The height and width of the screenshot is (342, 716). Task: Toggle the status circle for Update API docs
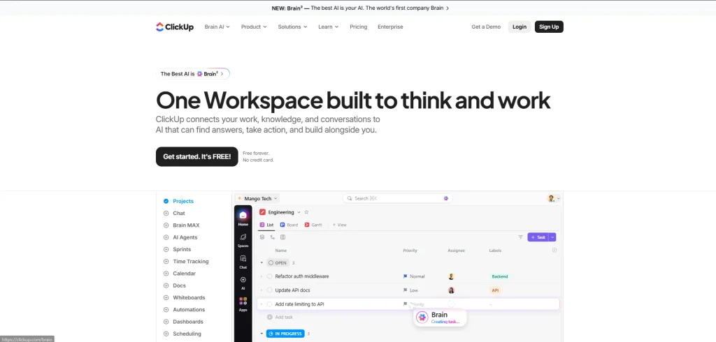pyautogui.click(x=269, y=290)
